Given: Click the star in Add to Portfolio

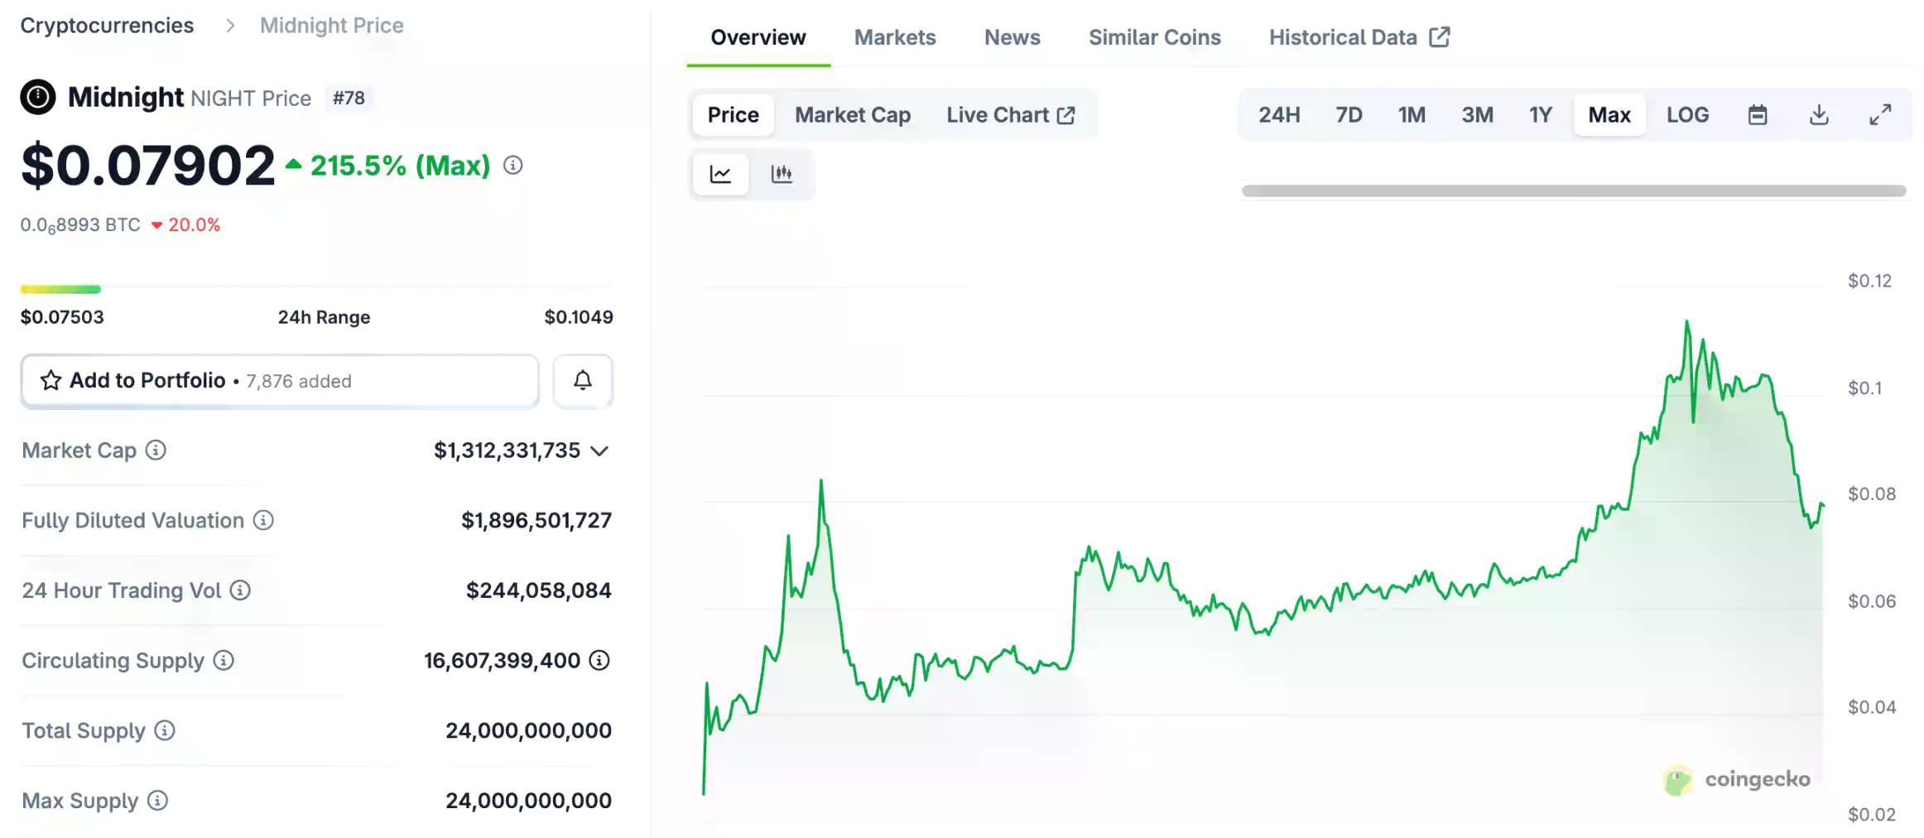Looking at the screenshot, I should click(x=51, y=381).
